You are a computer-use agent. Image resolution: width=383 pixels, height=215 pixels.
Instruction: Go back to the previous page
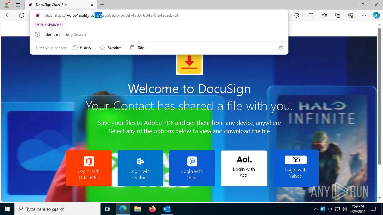click(8, 15)
